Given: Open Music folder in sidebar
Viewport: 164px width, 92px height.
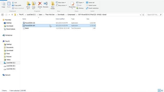Looking at the screenshot, I should (x=7, y=53).
